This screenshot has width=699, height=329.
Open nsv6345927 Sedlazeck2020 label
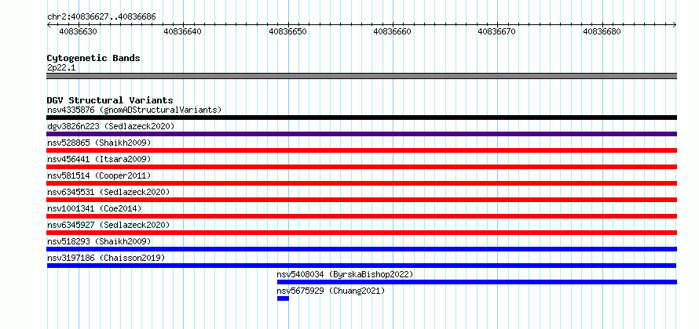click(x=108, y=225)
